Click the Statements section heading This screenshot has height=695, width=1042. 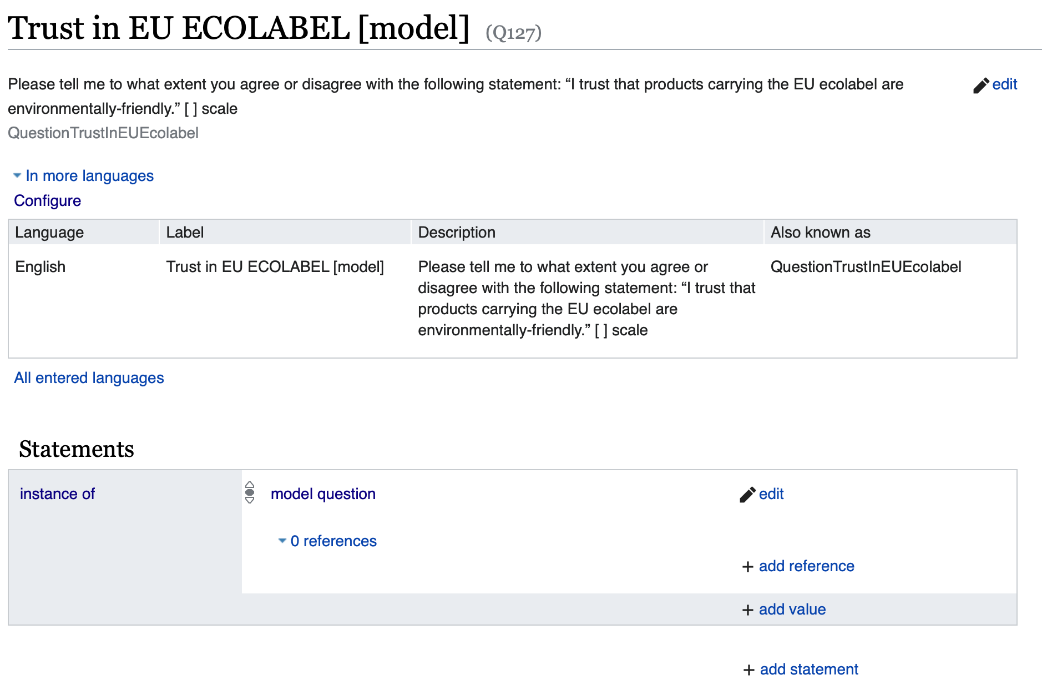[x=77, y=449]
